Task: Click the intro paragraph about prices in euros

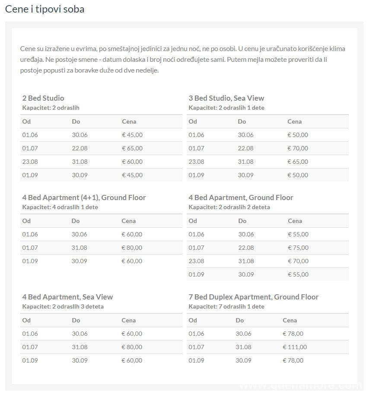Action: [x=182, y=59]
